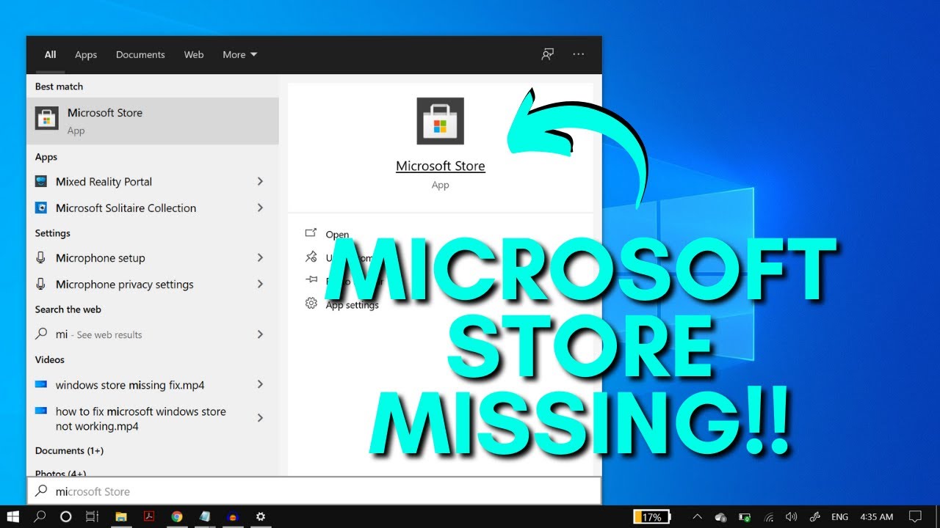Expand 'mi - See web results' arrow
This screenshot has height=528, width=940.
click(260, 334)
